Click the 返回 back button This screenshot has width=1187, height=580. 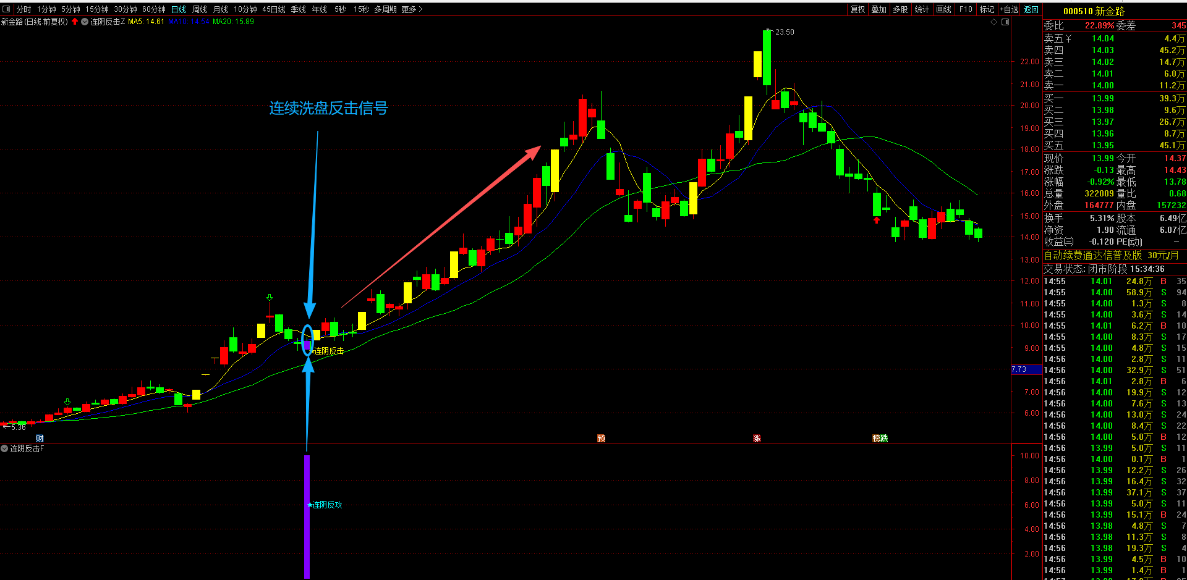click(x=1031, y=9)
